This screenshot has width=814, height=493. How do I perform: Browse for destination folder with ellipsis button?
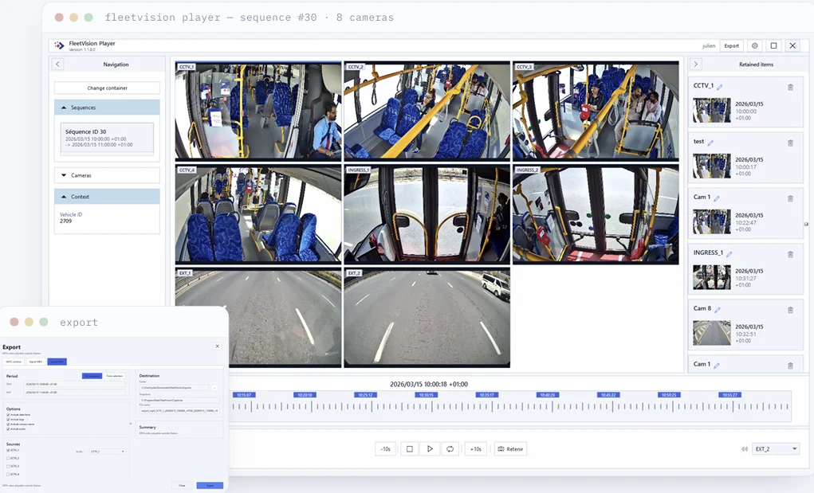coord(214,388)
